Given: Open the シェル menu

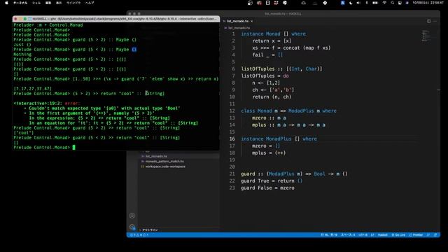Looking at the screenshot, I should pos(36,3).
